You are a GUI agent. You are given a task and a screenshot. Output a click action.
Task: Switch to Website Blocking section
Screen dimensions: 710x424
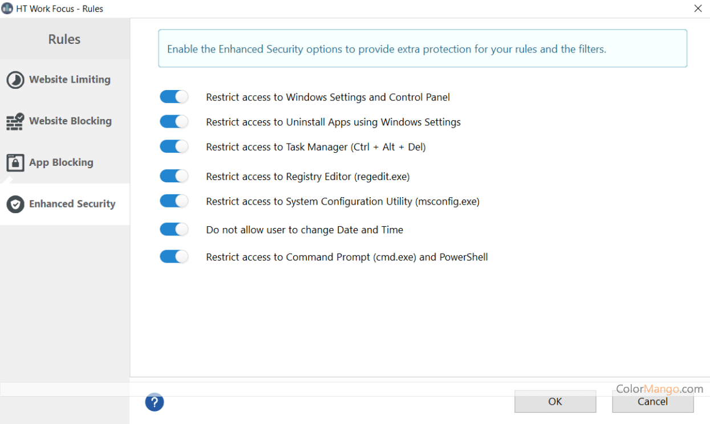(x=70, y=121)
